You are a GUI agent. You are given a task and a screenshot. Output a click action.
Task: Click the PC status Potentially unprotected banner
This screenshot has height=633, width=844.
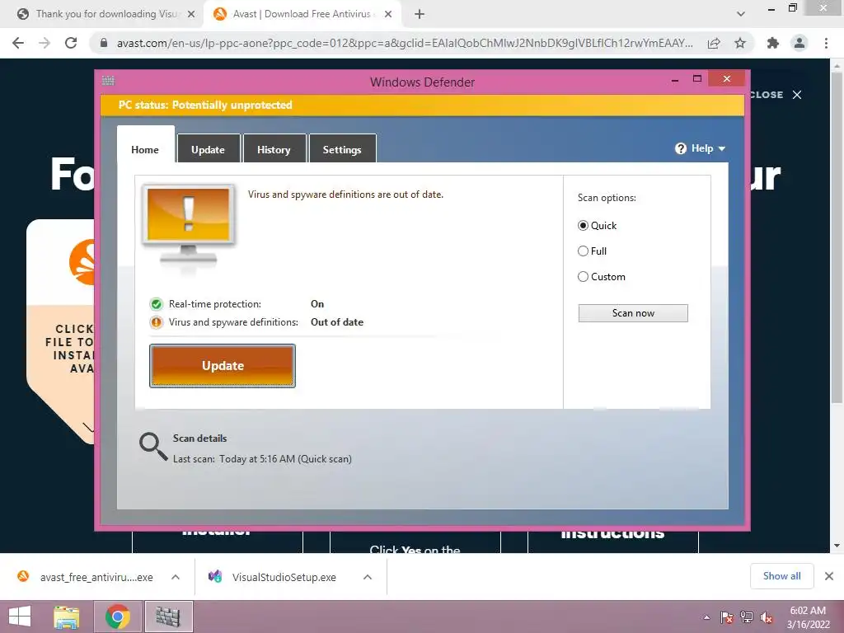tap(422, 105)
